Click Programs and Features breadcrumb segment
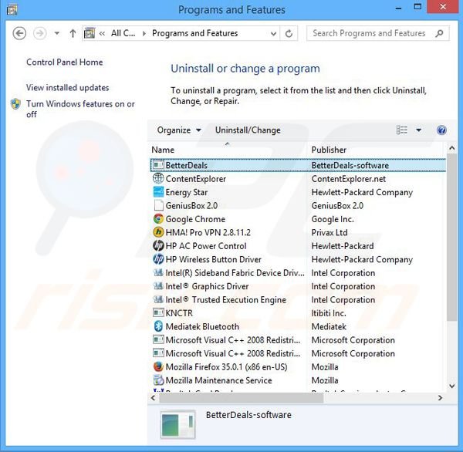463x452 pixels. (195, 33)
